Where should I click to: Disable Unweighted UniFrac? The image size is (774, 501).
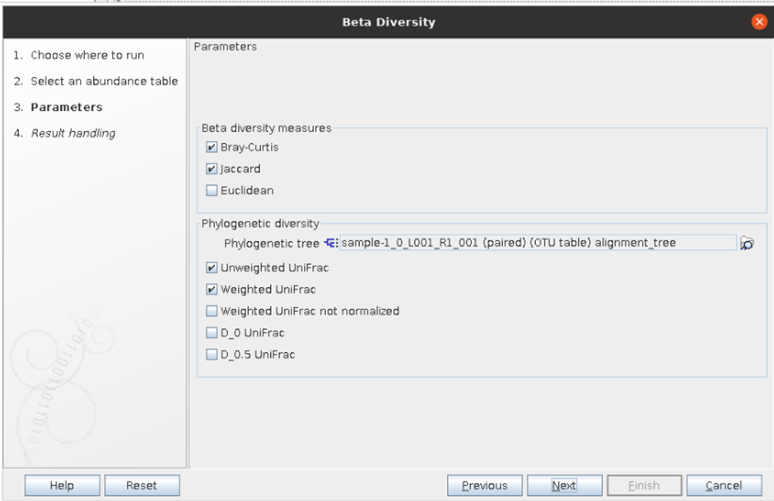point(212,267)
